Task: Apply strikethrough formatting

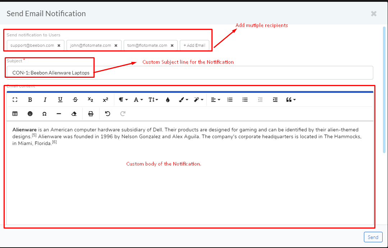Action: 75,100
